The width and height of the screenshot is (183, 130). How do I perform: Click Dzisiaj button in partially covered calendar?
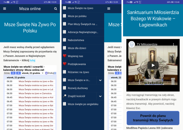(111, 73)
